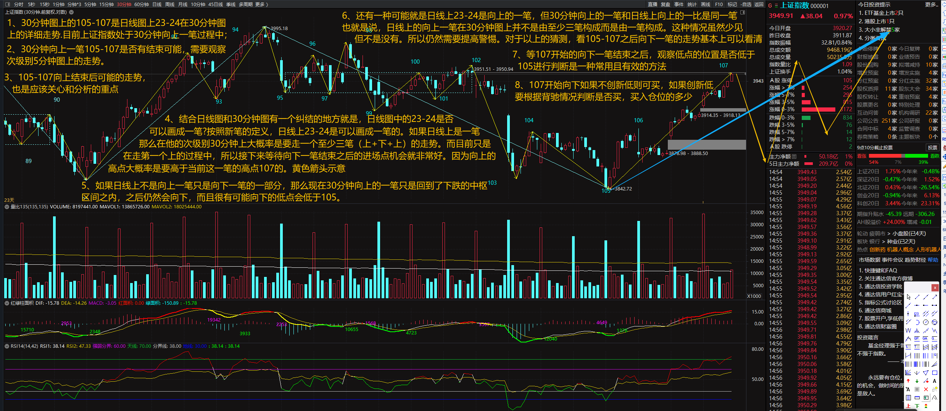The width and height of the screenshot is (946, 411).
Task: Pick the 123 wave-count labeling tool
Action: point(917,313)
